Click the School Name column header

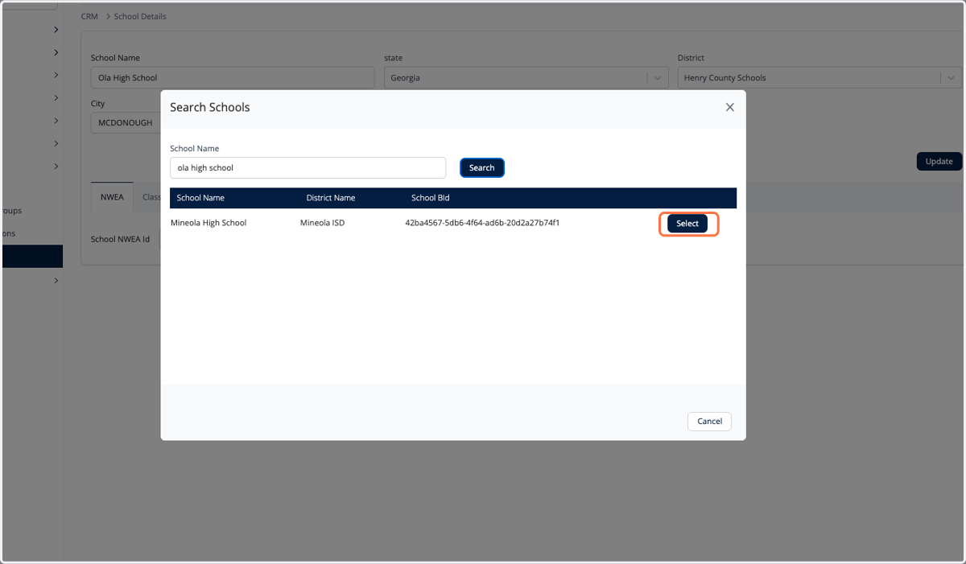click(x=200, y=198)
